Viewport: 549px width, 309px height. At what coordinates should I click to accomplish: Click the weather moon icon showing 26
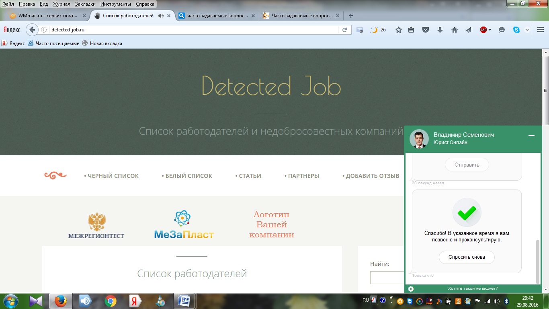(378, 30)
